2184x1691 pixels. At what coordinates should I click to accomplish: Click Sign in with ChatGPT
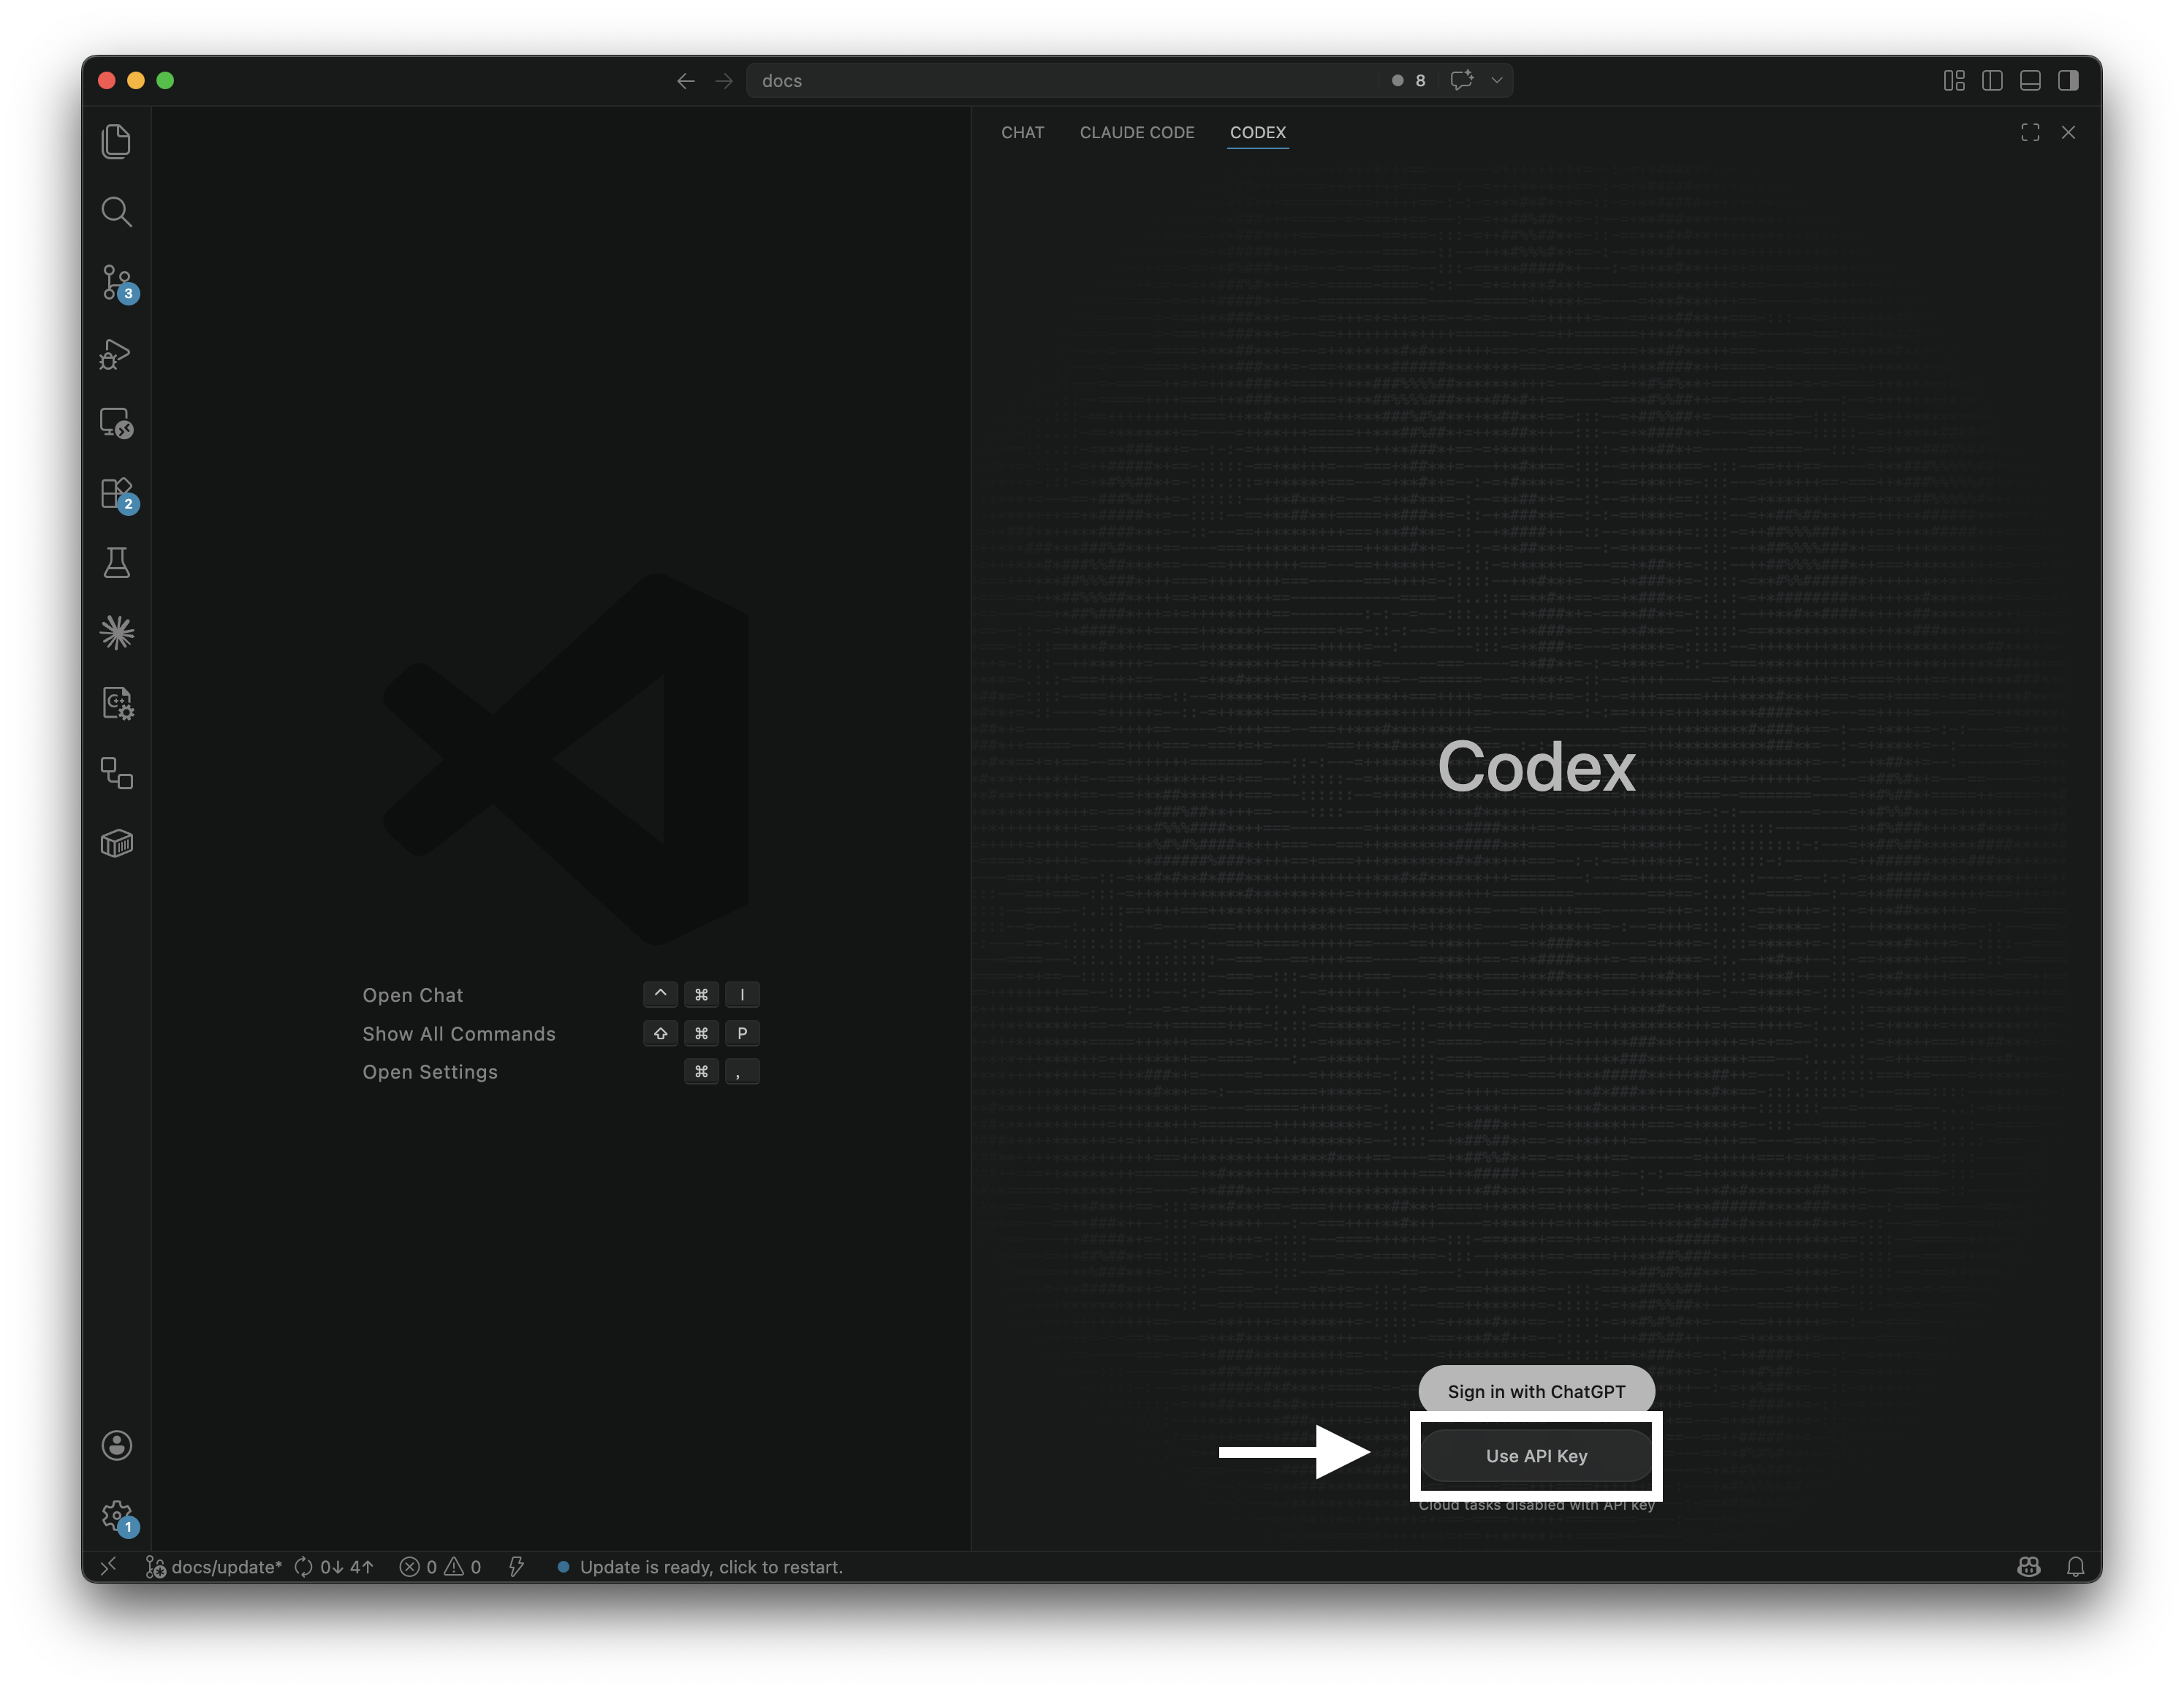1536,1391
